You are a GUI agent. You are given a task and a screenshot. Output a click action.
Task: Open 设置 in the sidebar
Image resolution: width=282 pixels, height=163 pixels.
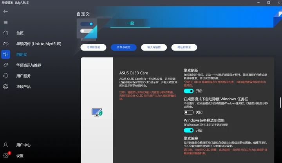pyautogui.click(x=20, y=156)
